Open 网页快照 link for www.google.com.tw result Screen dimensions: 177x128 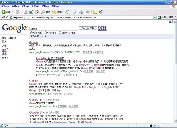click(62, 106)
